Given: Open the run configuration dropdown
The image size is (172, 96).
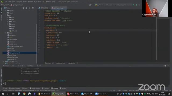Looking at the screenshot, I should click(x=113, y=5).
